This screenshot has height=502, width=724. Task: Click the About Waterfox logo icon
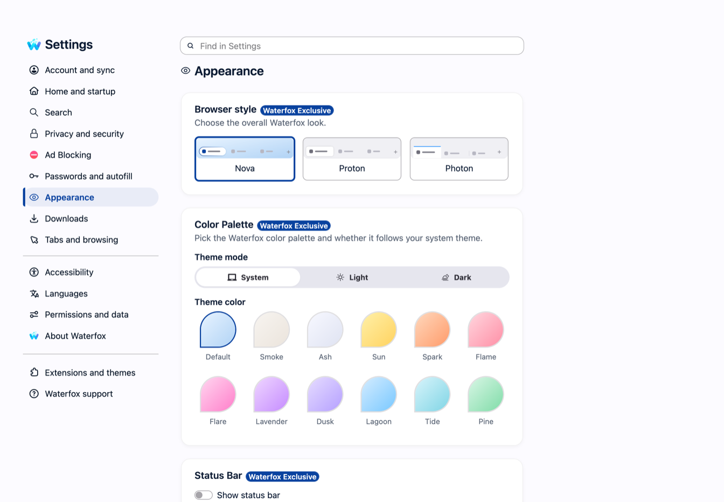[x=34, y=336]
